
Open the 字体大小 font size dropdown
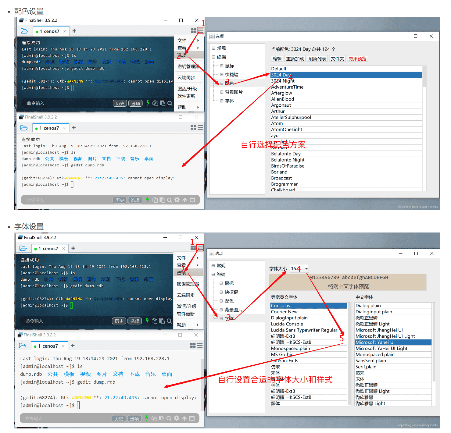coord(306,268)
